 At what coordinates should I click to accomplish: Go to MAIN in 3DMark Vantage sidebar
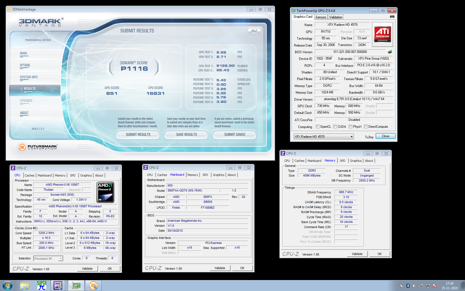point(23,53)
